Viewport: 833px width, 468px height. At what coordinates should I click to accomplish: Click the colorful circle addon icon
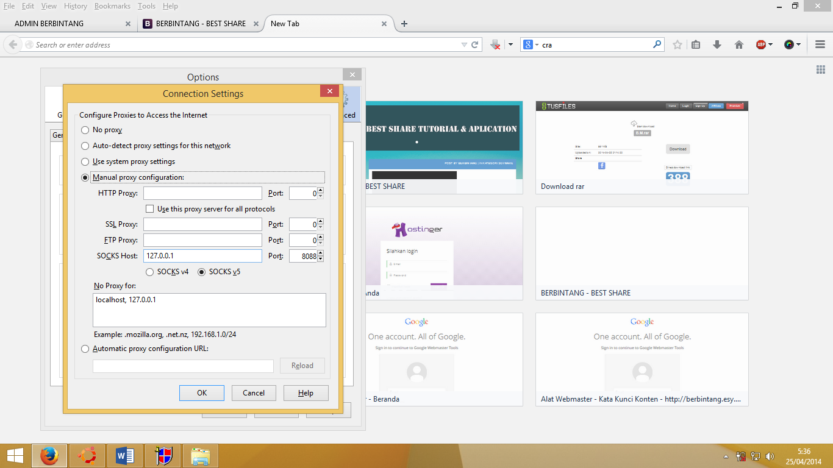click(x=789, y=44)
